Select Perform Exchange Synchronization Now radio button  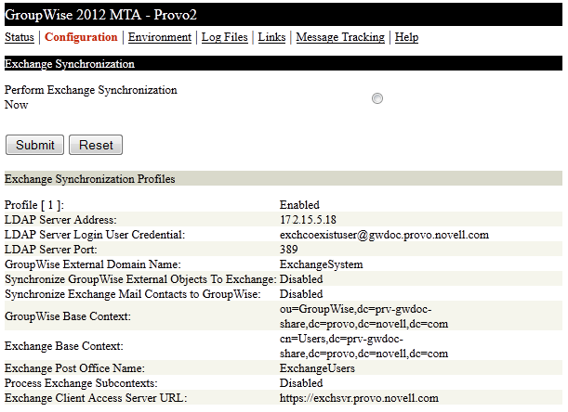[377, 98]
